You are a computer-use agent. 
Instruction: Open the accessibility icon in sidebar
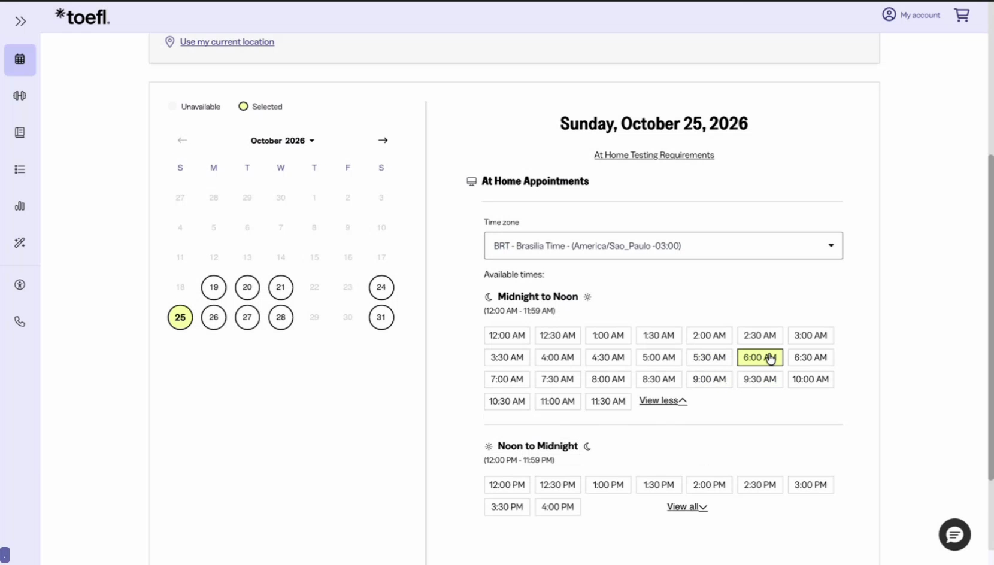pyautogui.click(x=20, y=285)
